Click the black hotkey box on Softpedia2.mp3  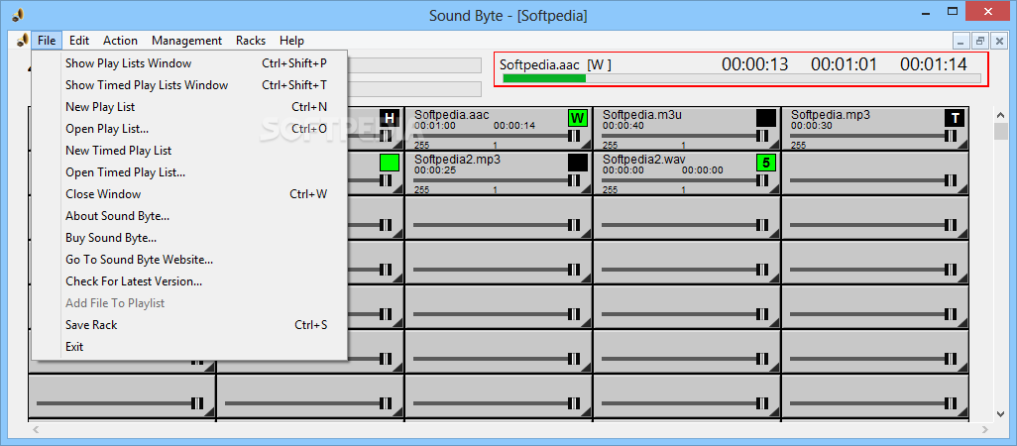pos(577,163)
